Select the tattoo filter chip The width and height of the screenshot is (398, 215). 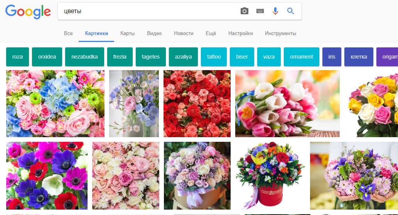click(214, 57)
